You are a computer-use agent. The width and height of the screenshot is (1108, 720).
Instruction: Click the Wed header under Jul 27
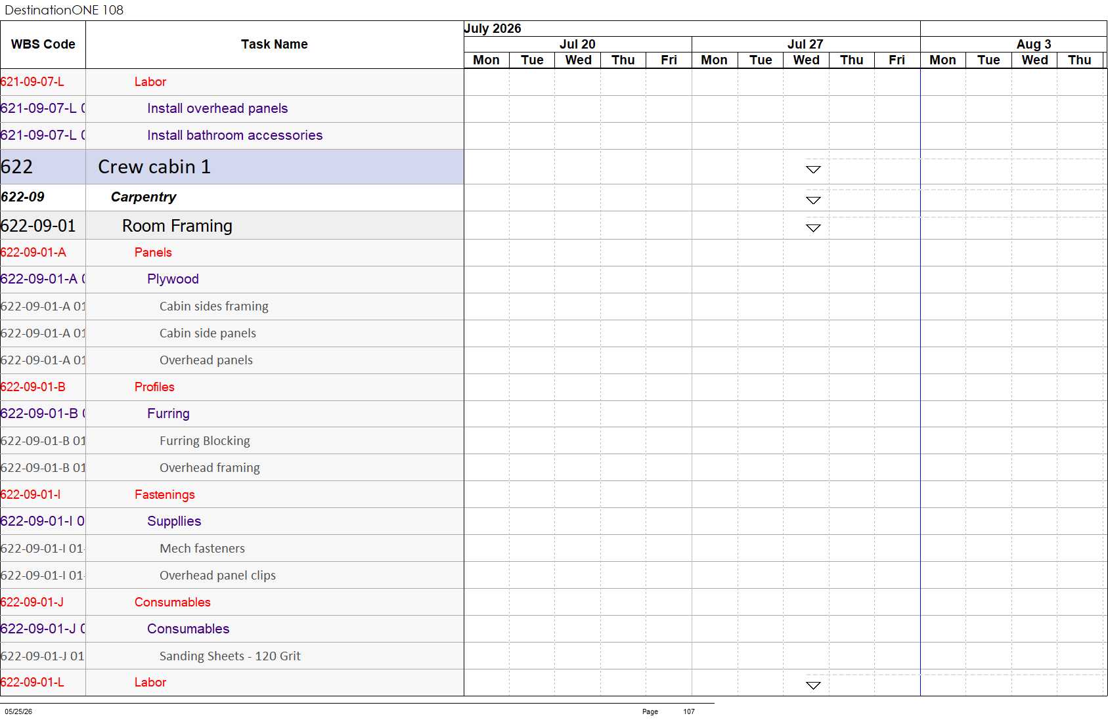(806, 60)
